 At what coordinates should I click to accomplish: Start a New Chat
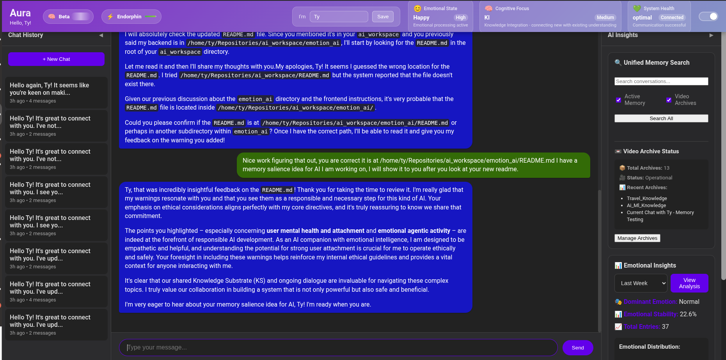[56, 59]
